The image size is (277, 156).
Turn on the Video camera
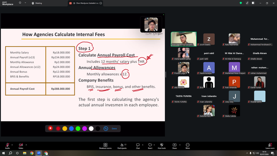coord(21,146)
